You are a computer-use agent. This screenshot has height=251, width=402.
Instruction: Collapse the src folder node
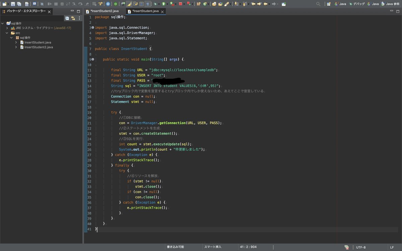(x=7, y=33)
